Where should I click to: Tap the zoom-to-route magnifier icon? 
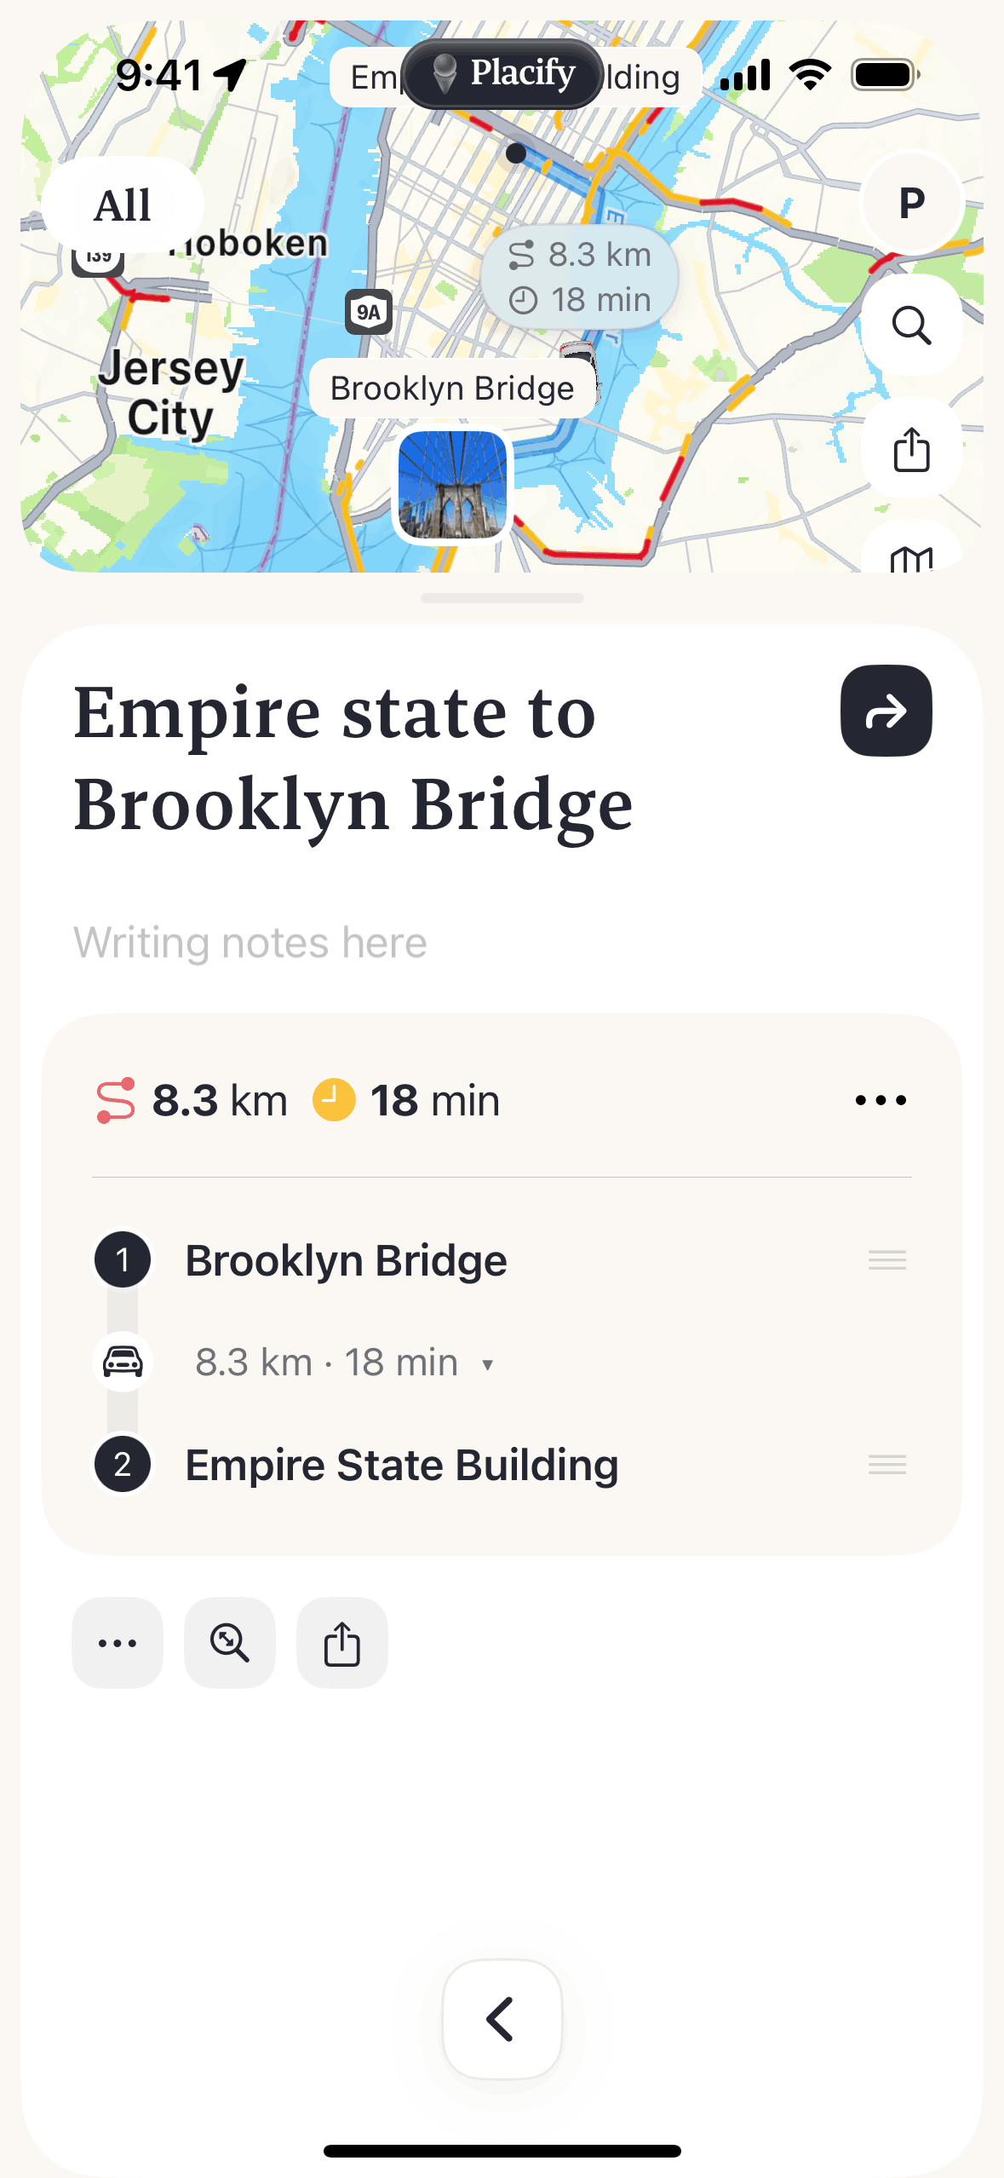click(x=230, y=1643)
